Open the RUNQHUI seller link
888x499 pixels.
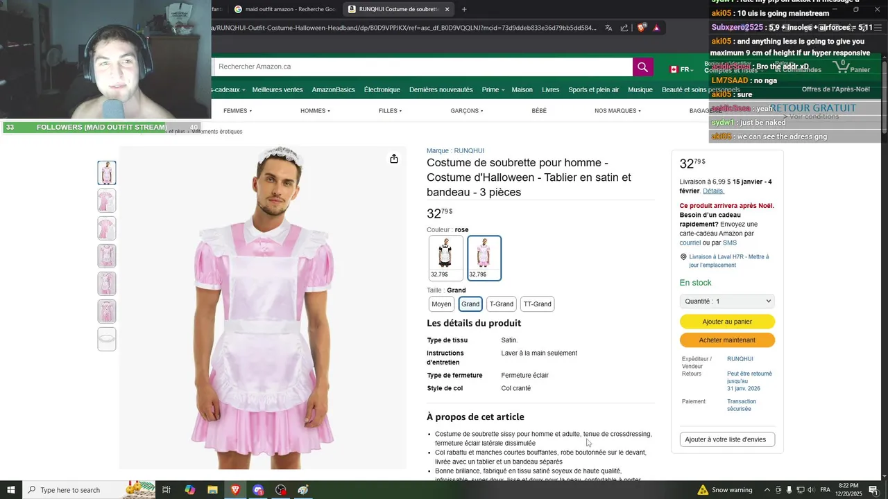point(740,359)
